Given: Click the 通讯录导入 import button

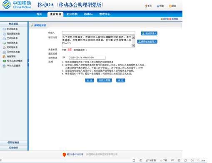Looking at the screenshot, I should (x=149, y=33).
